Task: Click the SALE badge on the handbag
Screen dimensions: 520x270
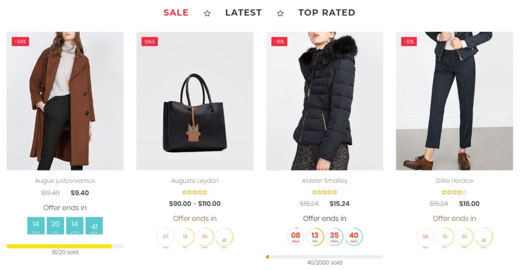Action: coord(150,42)
